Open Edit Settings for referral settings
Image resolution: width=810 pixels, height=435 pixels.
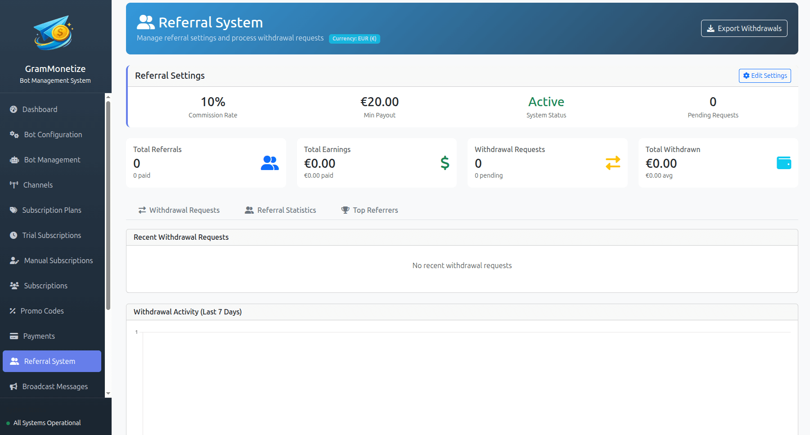[764, 76]
